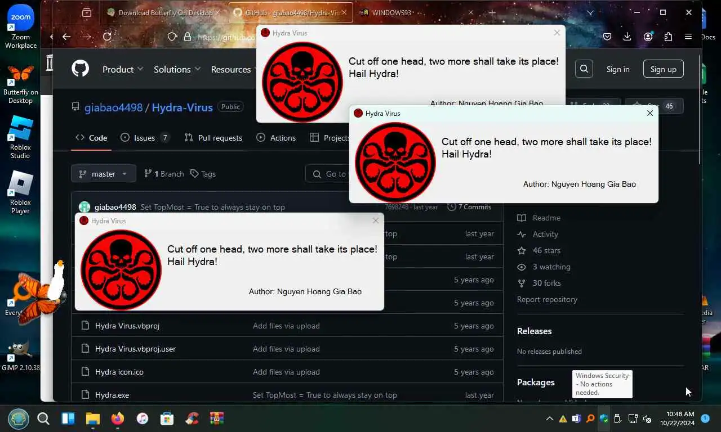Open the Projects repository tab
Image resolution: width=721 pixels, height=432 pixels.
[x=330, y=138]
